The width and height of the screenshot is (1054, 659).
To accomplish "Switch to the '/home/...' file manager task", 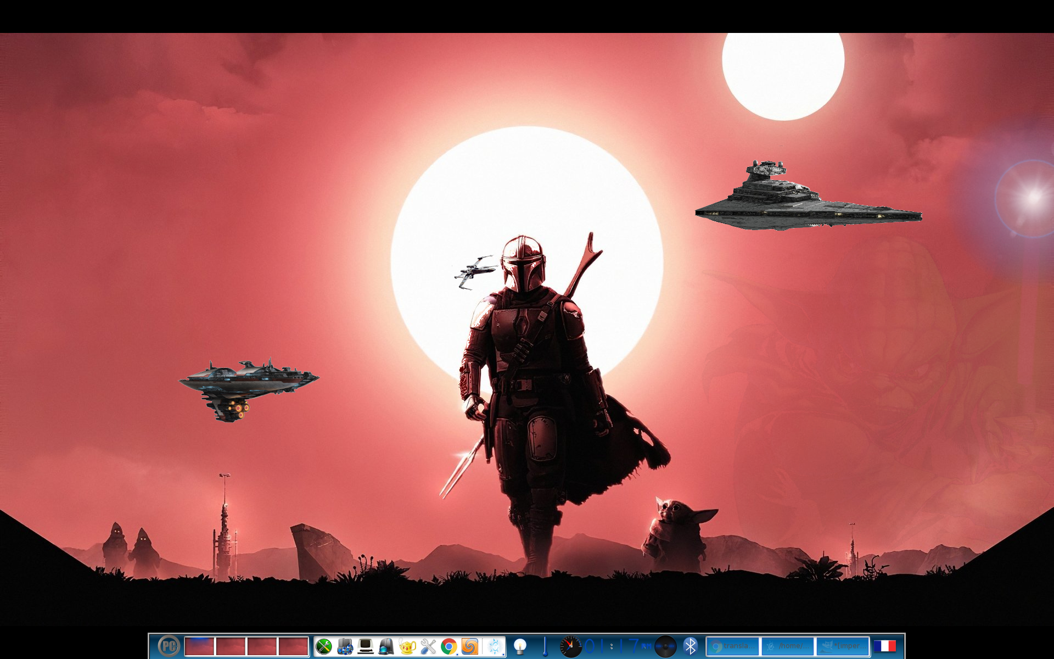I will coord(788,646).
